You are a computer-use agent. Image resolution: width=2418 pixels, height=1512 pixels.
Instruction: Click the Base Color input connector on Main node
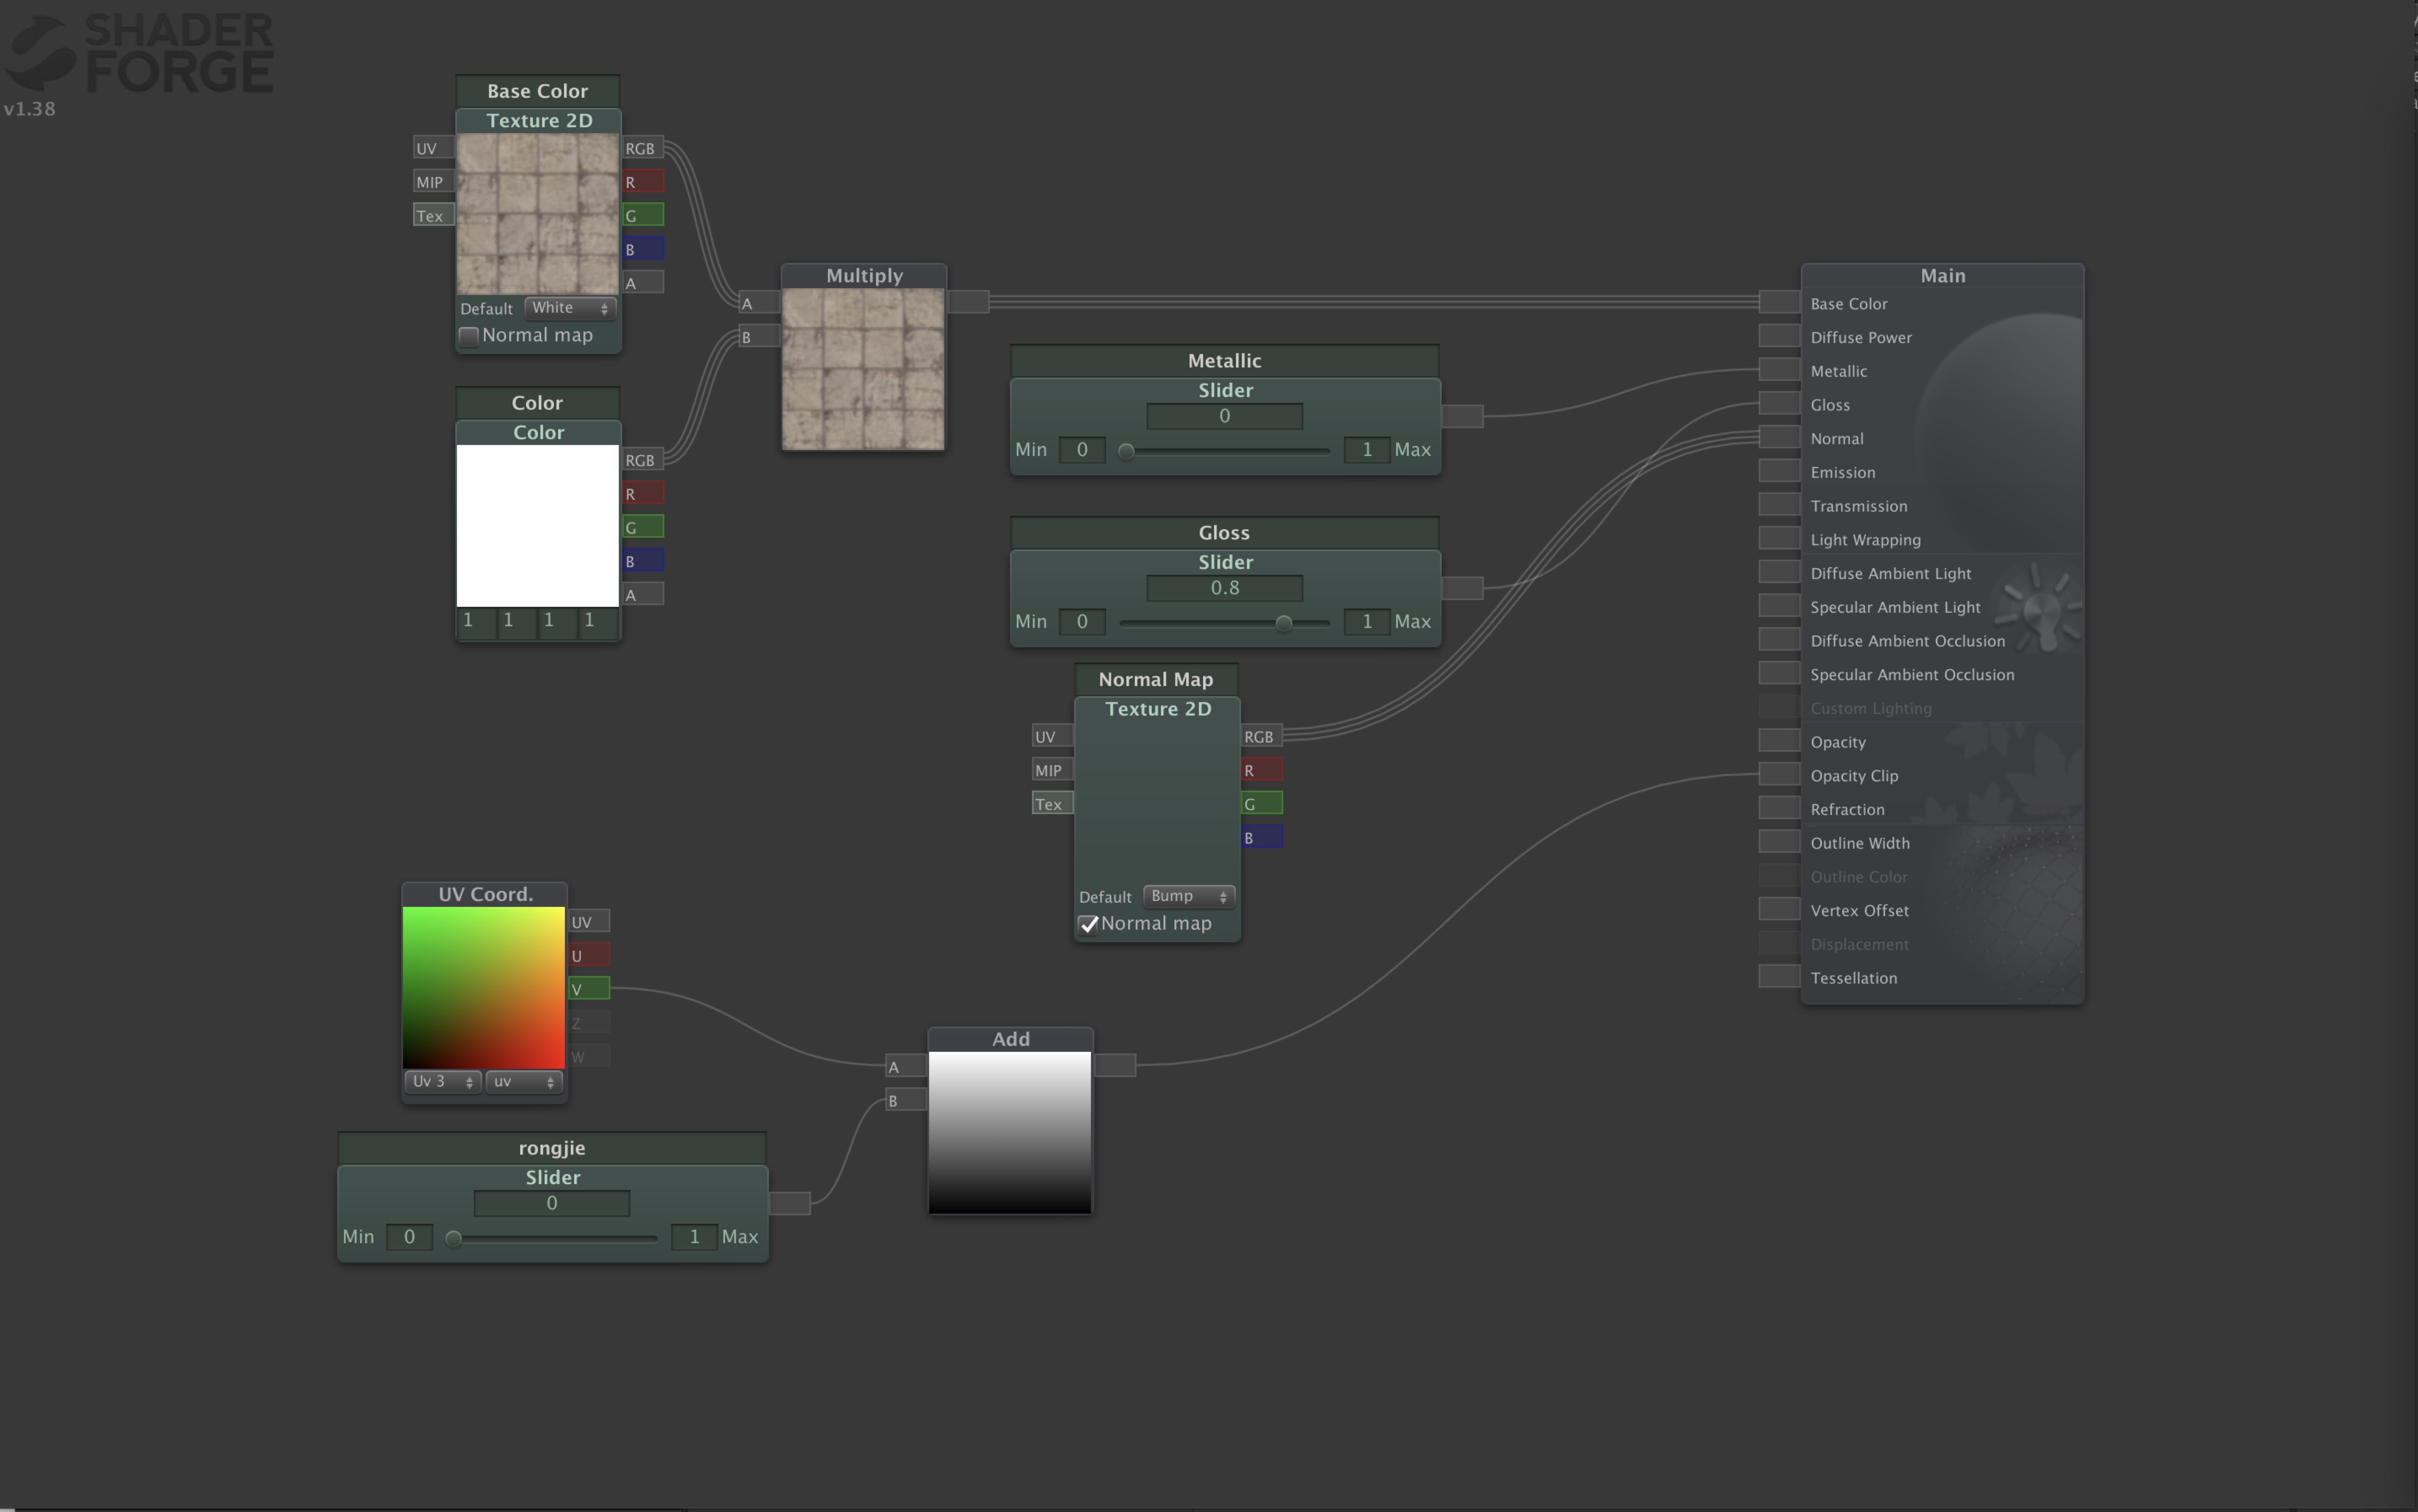click(x=1779, y=302)
